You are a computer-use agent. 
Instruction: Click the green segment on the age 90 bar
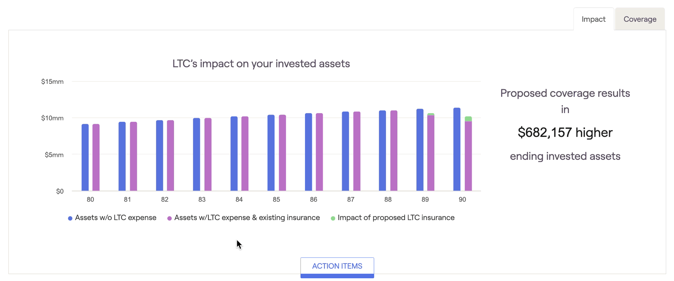[x=468, y=119]
